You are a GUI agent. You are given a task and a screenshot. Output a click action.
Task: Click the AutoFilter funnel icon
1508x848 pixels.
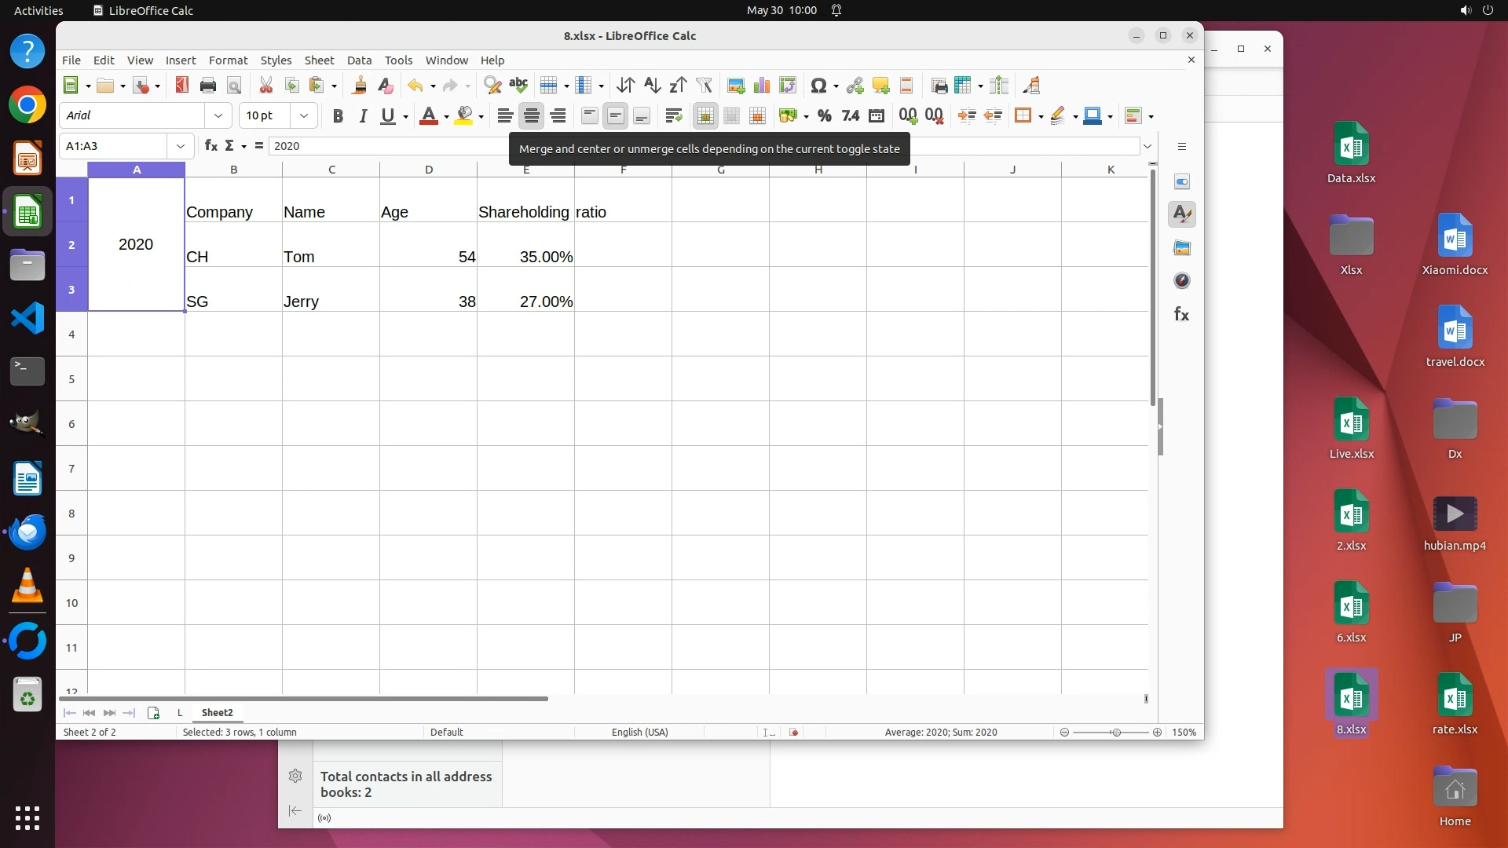point(704,86)
